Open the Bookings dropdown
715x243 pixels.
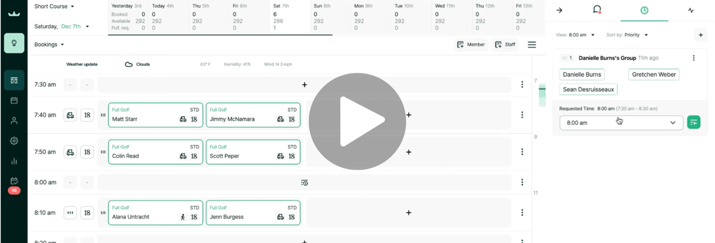click(49, 45)
